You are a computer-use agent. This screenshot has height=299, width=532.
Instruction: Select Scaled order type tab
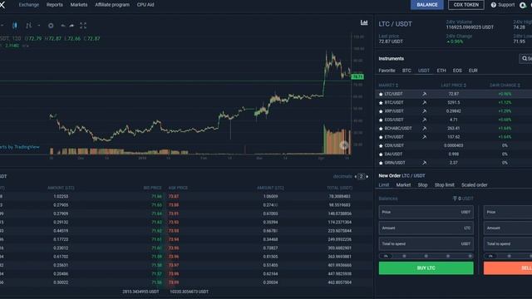pos(475,184)
